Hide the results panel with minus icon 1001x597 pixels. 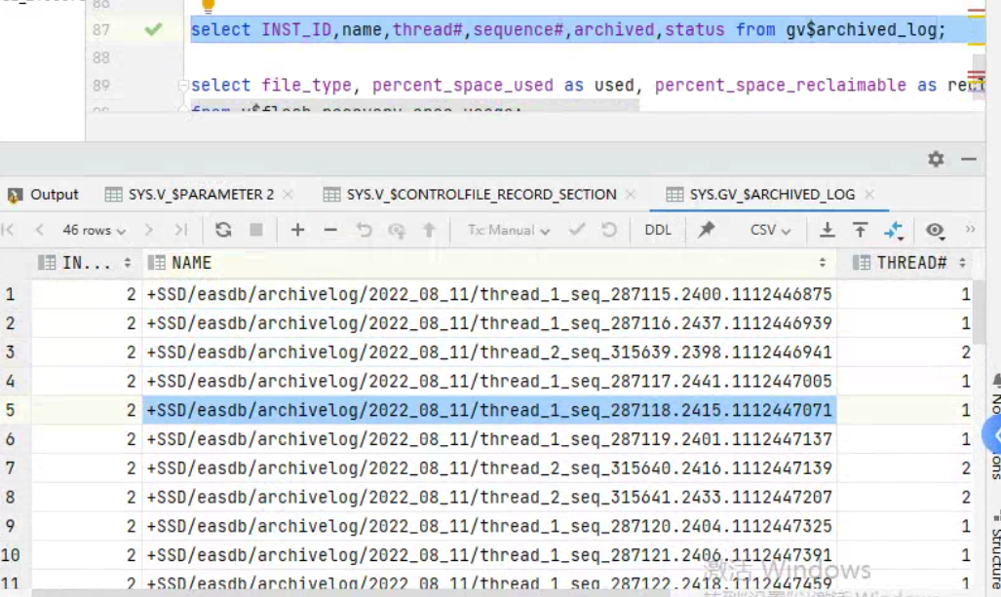coord(969,159)
